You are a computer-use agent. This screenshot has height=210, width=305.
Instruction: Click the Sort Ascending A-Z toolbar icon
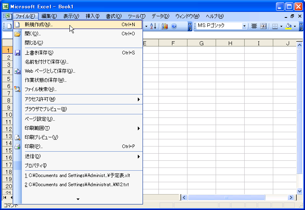point(153,26)
